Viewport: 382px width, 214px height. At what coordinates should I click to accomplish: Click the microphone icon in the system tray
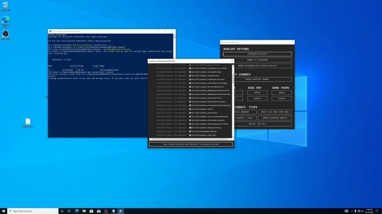coord(355,211)
